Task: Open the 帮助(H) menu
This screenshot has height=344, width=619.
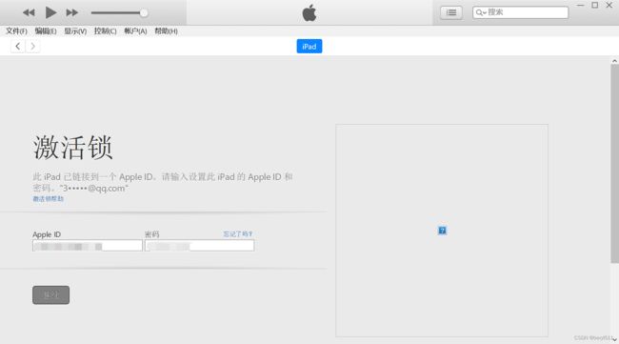Action: [166, 30]
